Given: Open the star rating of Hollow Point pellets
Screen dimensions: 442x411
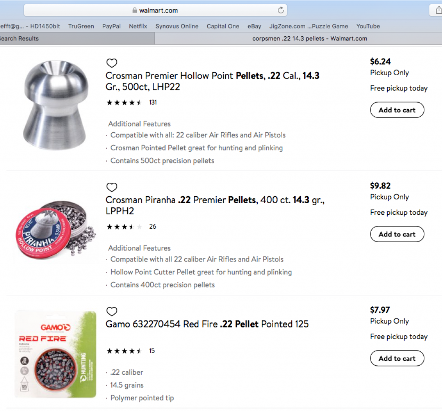Looking at the screenshot, I should tap(124, 102).
